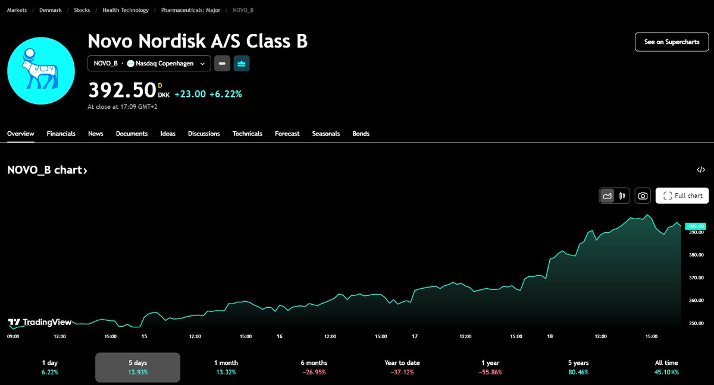714x385 pixels.
Task: Click Markets in the breadcrumb
Action: [17, 10]
